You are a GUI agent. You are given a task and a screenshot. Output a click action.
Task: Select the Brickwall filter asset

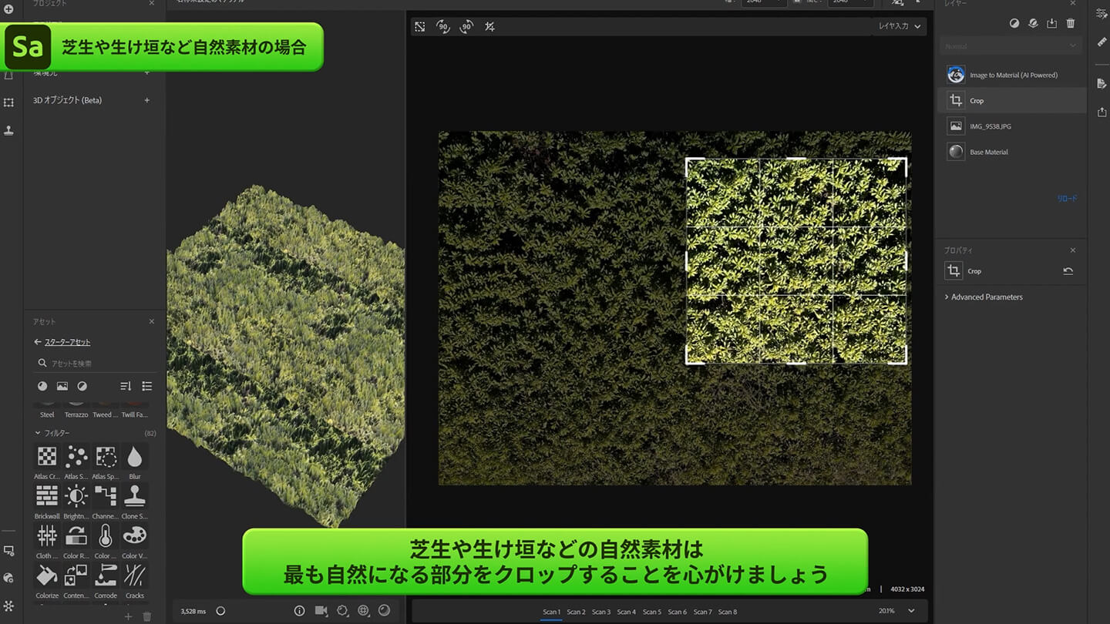(47, 496)
